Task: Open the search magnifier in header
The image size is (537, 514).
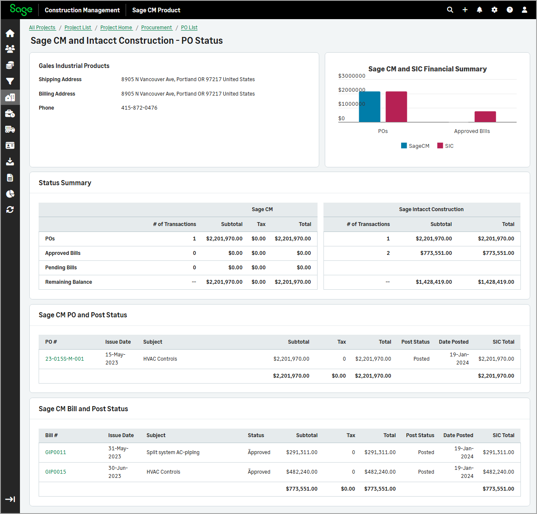Action: (450, 10)
